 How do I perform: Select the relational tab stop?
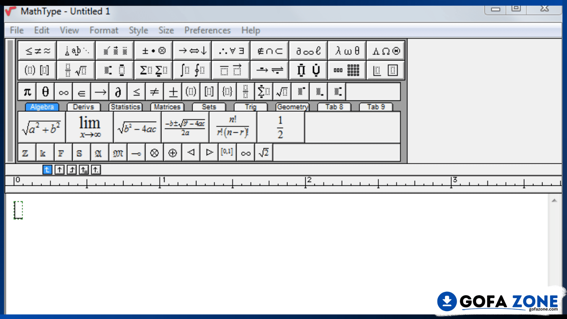[x=84, y=170]
